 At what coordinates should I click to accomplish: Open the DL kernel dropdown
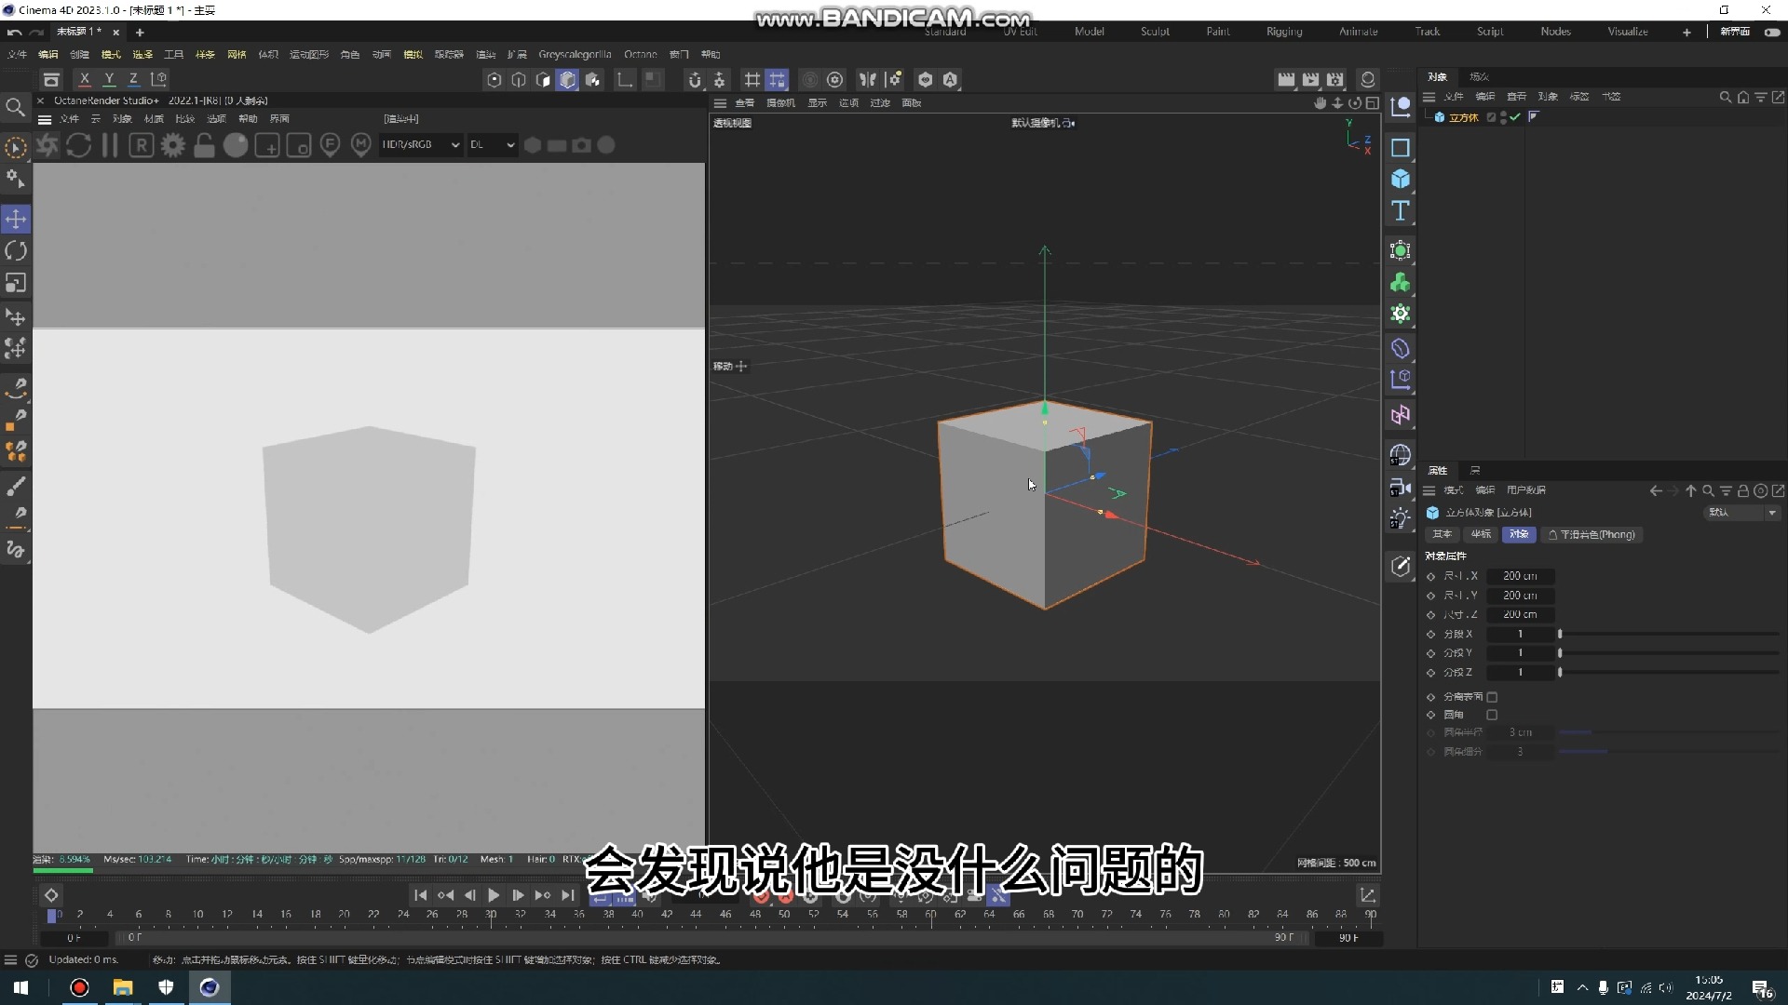point(492,145)
